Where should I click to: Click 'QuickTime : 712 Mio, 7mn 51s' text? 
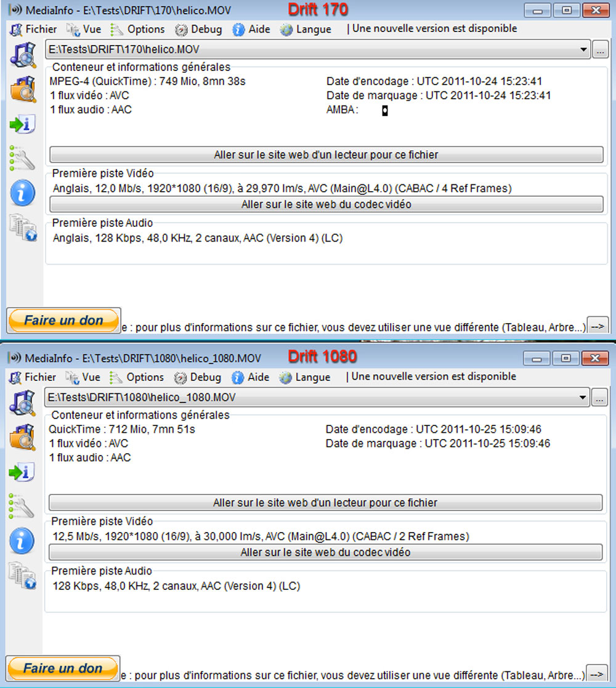point(122,430)
